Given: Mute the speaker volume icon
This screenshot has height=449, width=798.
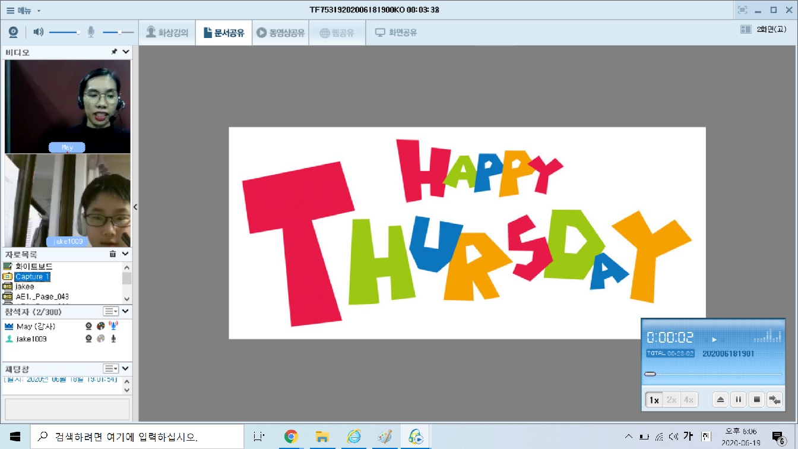Looking at the screenshot, I should 39,32.
